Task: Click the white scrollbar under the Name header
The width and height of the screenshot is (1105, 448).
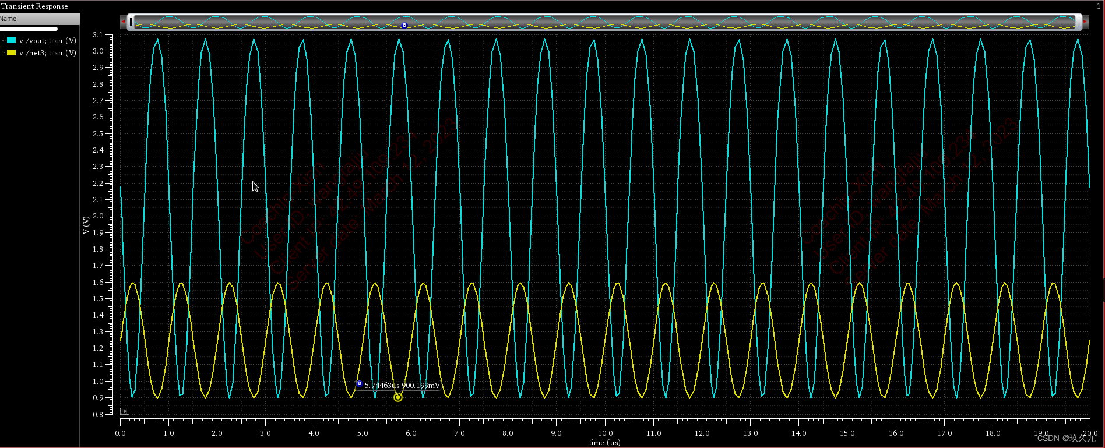Action: pos(29,29)
